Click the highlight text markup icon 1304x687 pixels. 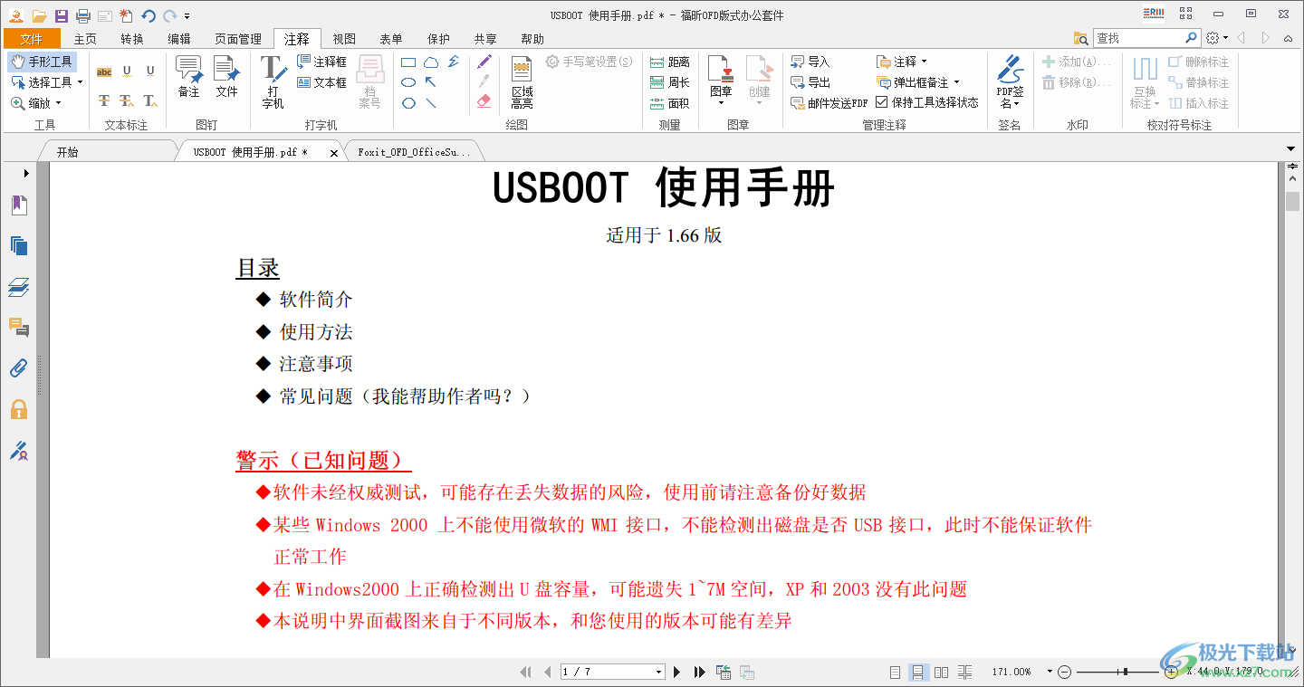pos(104,72)
